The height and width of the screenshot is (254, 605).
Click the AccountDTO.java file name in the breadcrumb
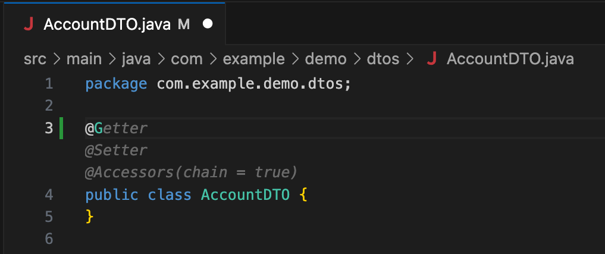tap(510, 59)
